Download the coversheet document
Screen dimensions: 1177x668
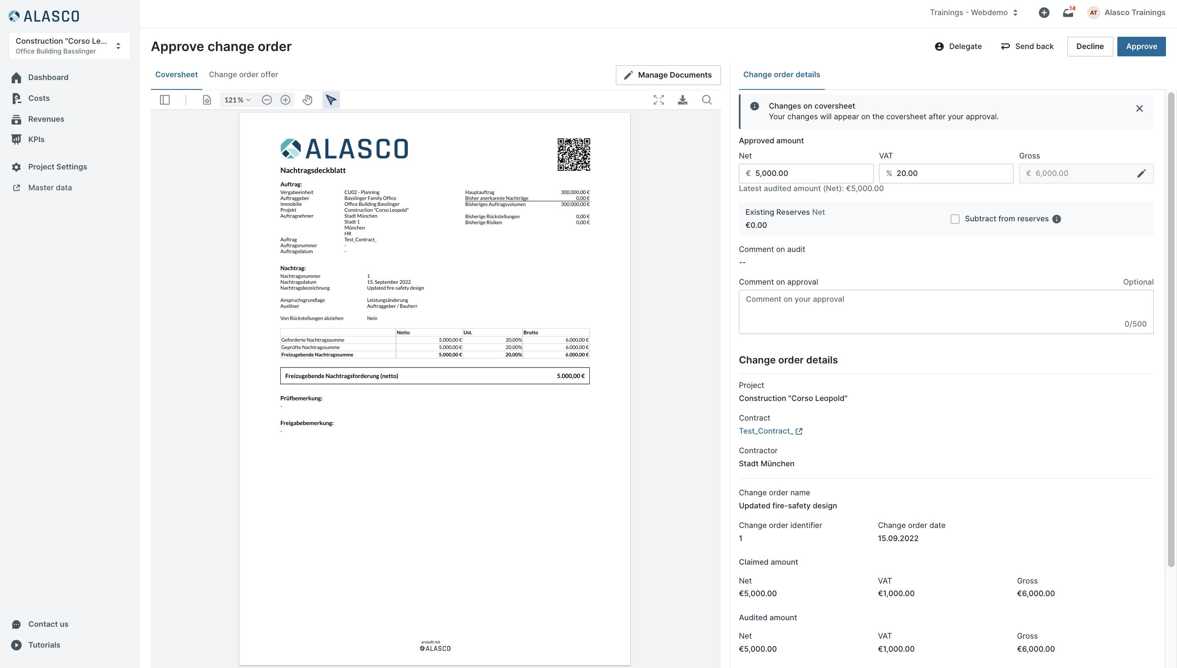tap(682, 100)
